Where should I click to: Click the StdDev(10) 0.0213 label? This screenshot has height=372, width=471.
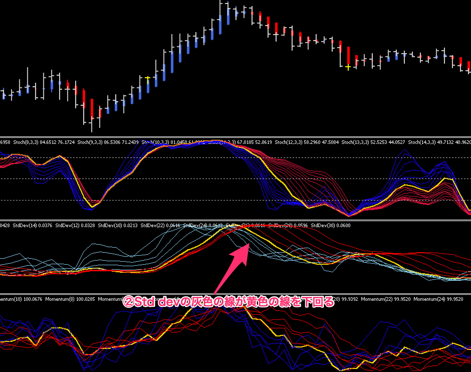point(118,225)
